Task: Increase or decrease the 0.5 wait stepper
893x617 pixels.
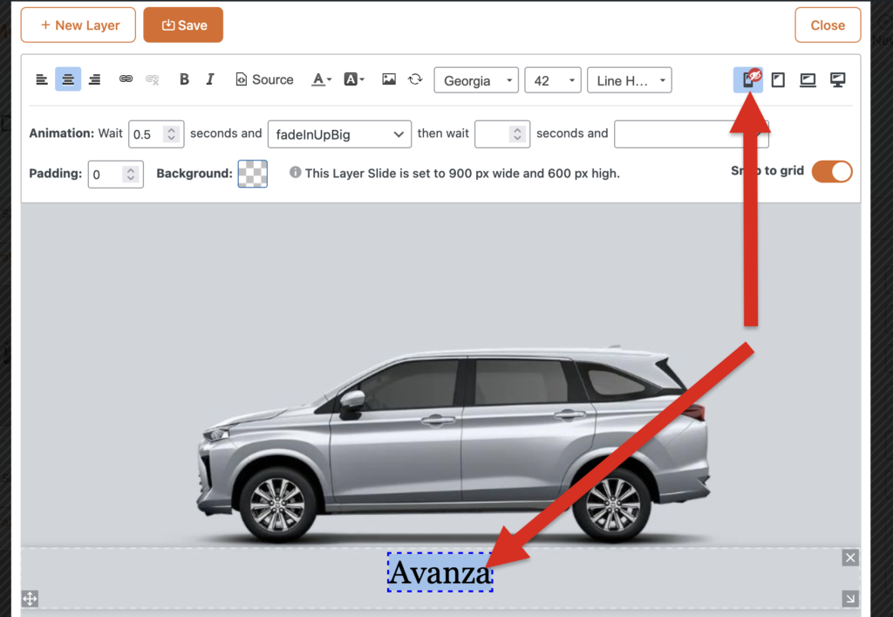Action: coord(172,134)
